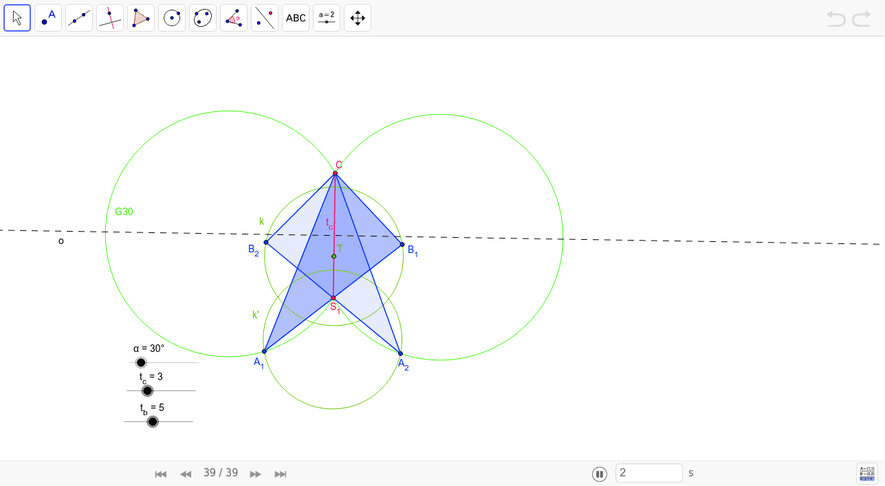Click the t_b = 5 slider handle

[153, 421]
